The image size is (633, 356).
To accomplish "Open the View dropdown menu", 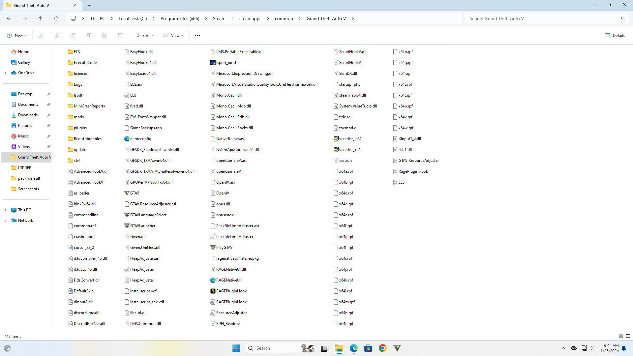I will (x=173, y=35).
